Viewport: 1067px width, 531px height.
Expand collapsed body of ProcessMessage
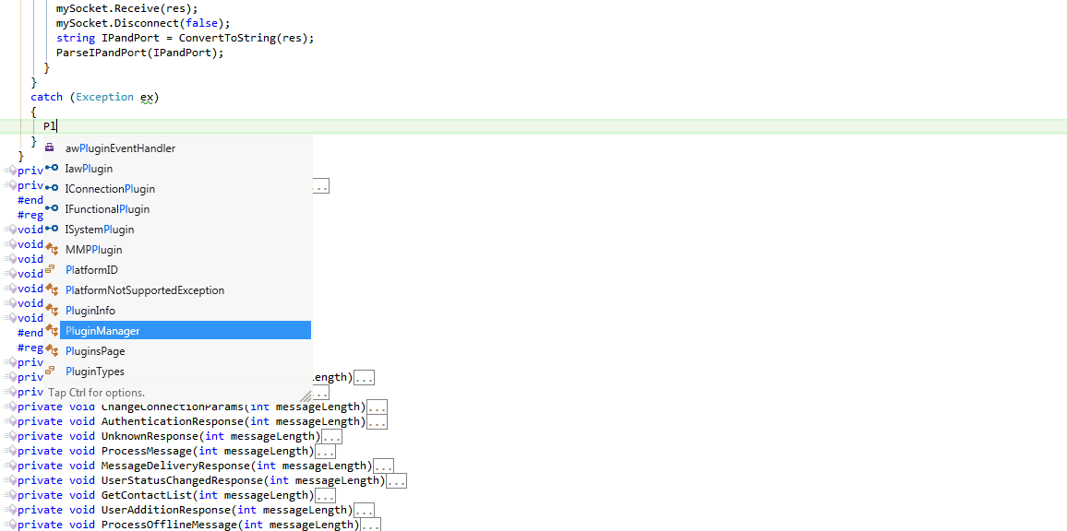tap(325, 452)
